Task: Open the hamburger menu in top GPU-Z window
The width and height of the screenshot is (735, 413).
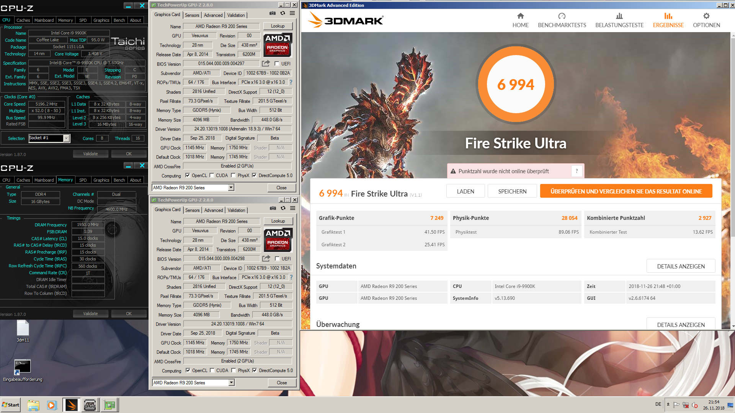Action: (292, 13)
